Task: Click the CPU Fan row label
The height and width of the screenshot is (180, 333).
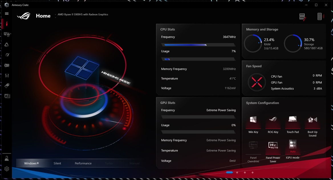Action: coord(277,76)
